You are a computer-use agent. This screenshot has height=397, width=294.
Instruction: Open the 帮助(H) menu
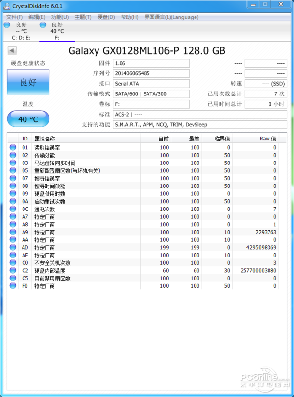tap(129, 17)
